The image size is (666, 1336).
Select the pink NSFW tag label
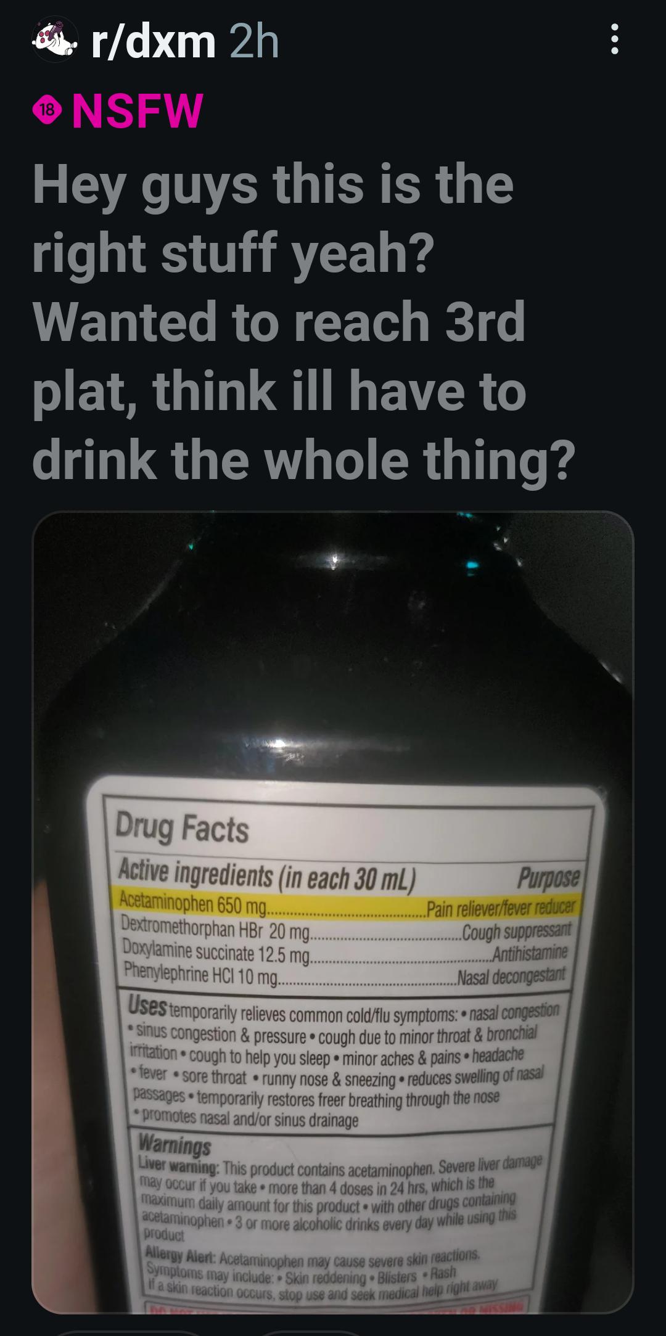(138, 111)
